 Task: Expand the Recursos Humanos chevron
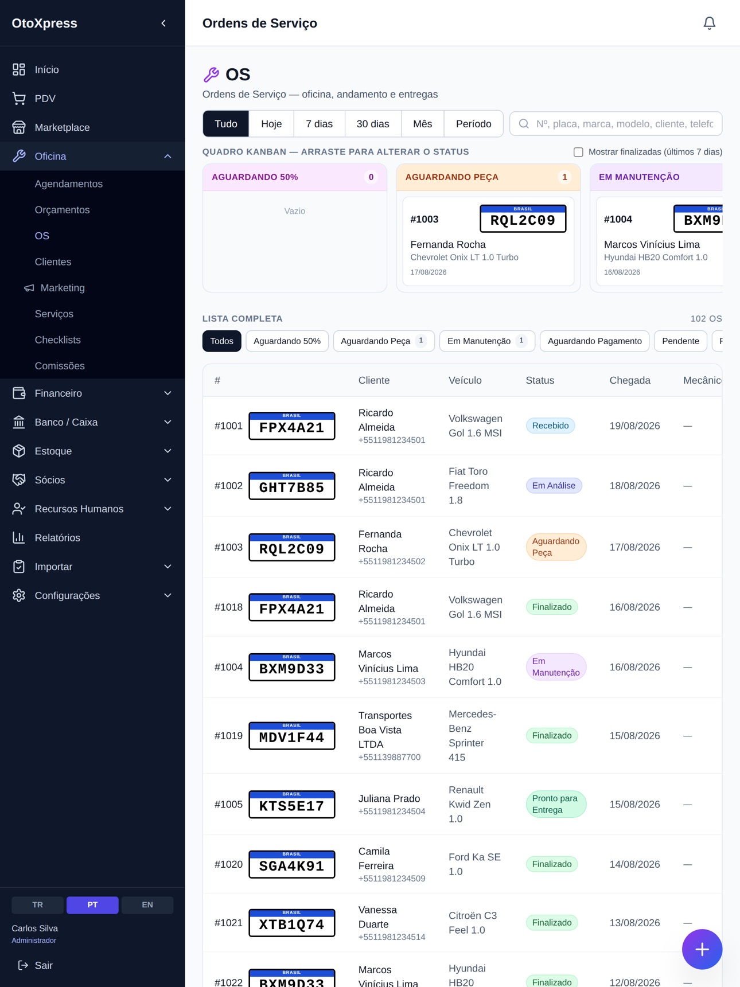coord(168,509)
